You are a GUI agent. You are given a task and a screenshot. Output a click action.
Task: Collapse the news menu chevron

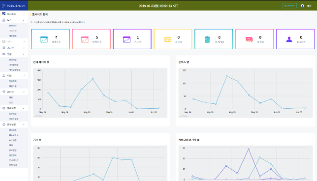click(x=24, y=20)
